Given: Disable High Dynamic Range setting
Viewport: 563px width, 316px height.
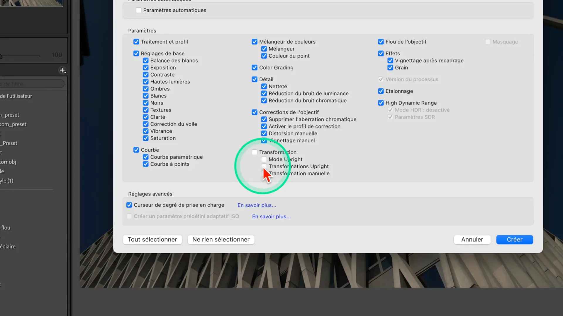Looking at the screenshot, I should coord(381,103).
